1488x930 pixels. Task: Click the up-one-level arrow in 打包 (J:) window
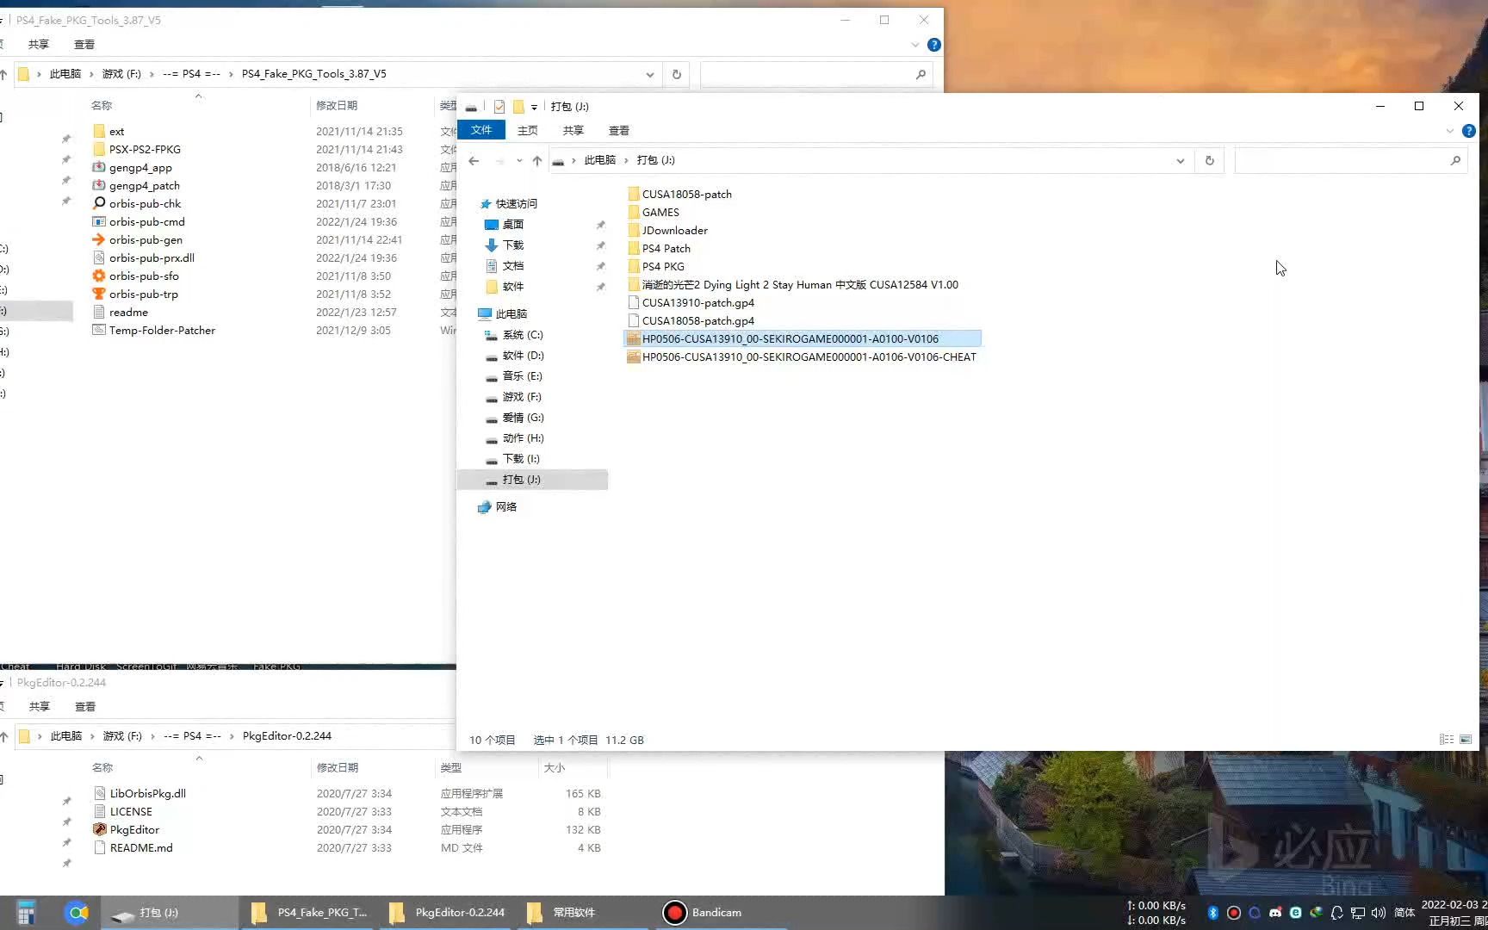(x=537, y=160)
